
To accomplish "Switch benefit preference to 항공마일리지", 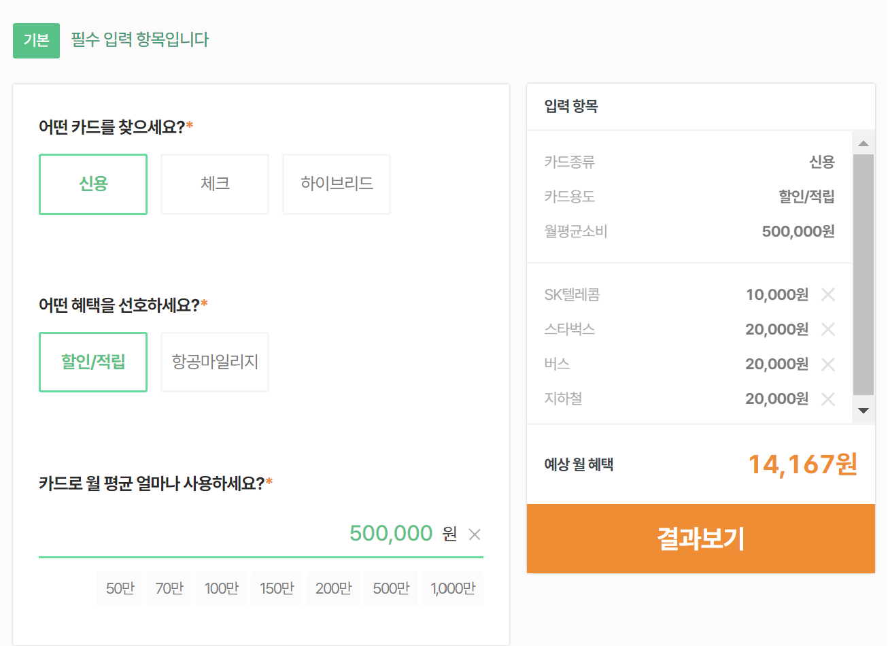I will click(214, 362).
